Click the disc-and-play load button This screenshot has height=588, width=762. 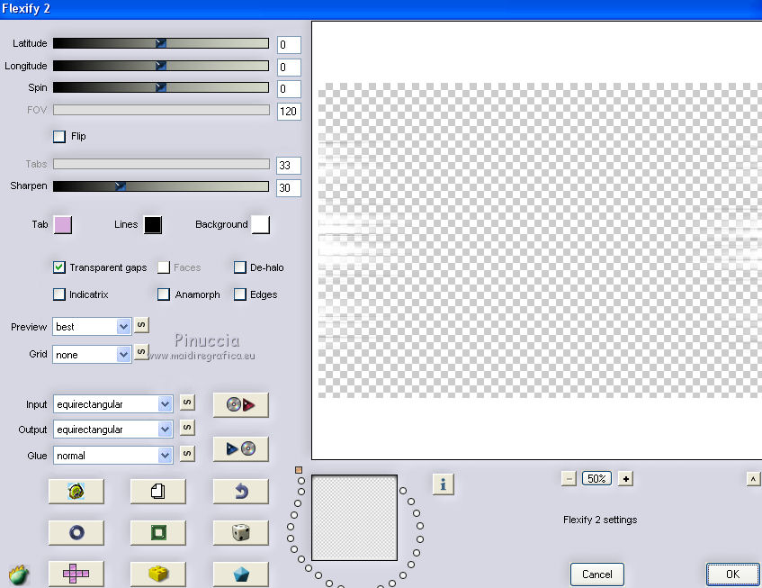240,404
